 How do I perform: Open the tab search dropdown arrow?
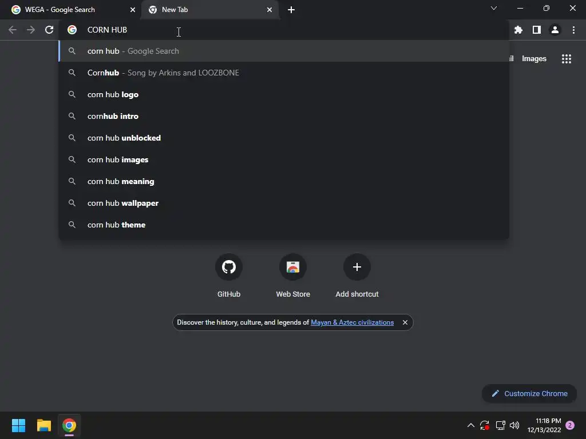click(494, 8)
